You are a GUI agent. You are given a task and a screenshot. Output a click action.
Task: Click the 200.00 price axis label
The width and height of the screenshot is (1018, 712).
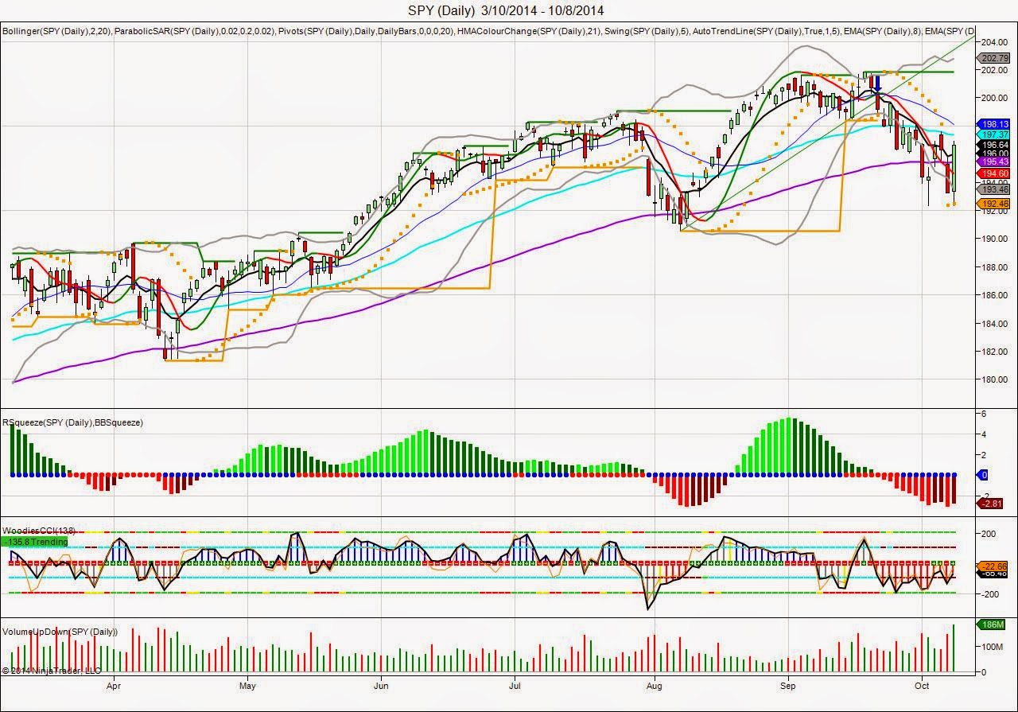[x=997, y=98]
